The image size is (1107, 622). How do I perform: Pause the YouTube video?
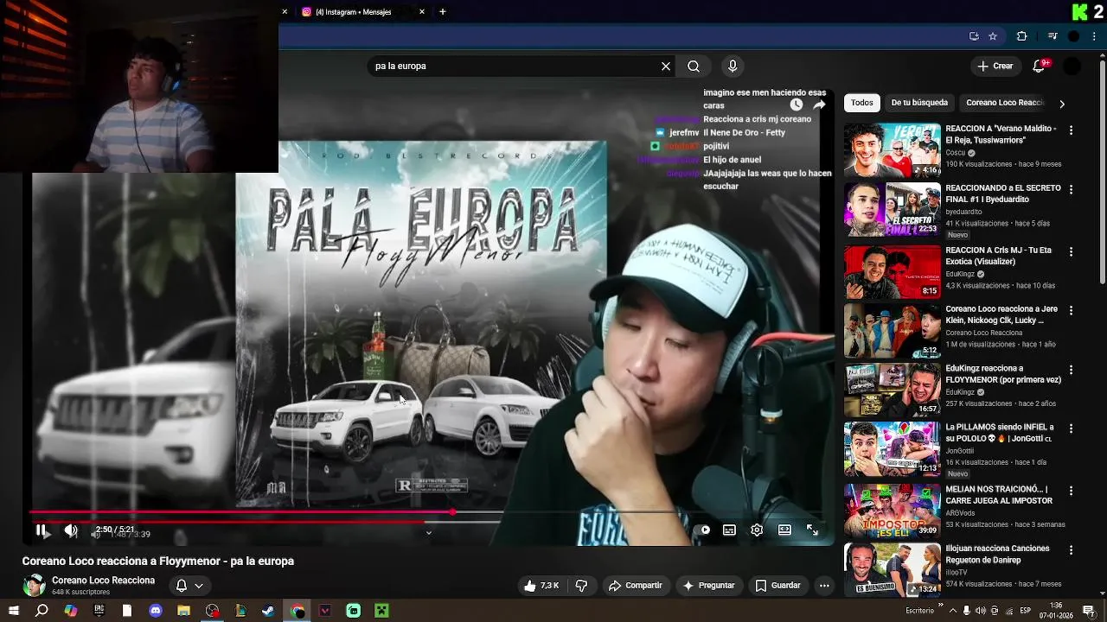click(41, 530)
